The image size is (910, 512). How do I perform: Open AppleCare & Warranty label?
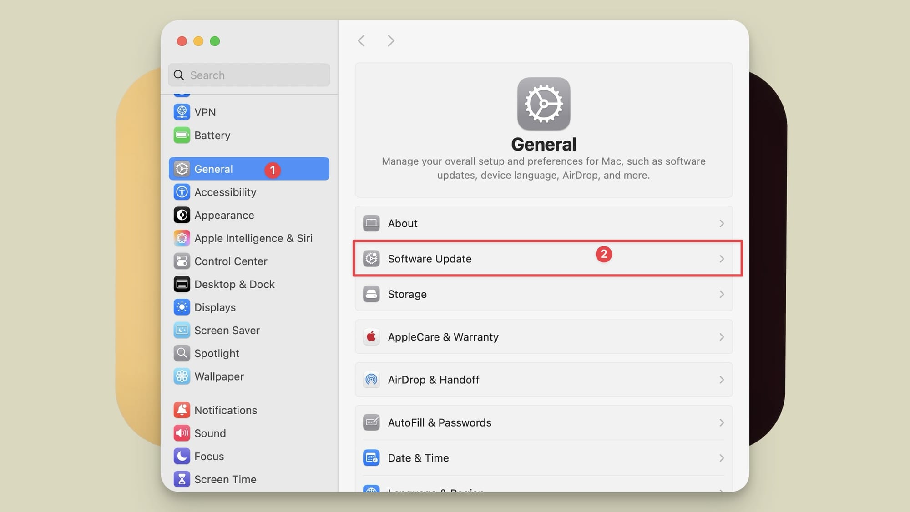(443, 337)
